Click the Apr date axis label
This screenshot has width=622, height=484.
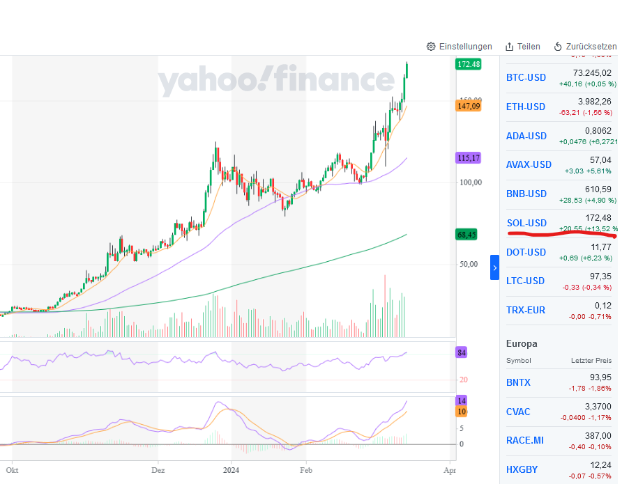coord(450,471)
